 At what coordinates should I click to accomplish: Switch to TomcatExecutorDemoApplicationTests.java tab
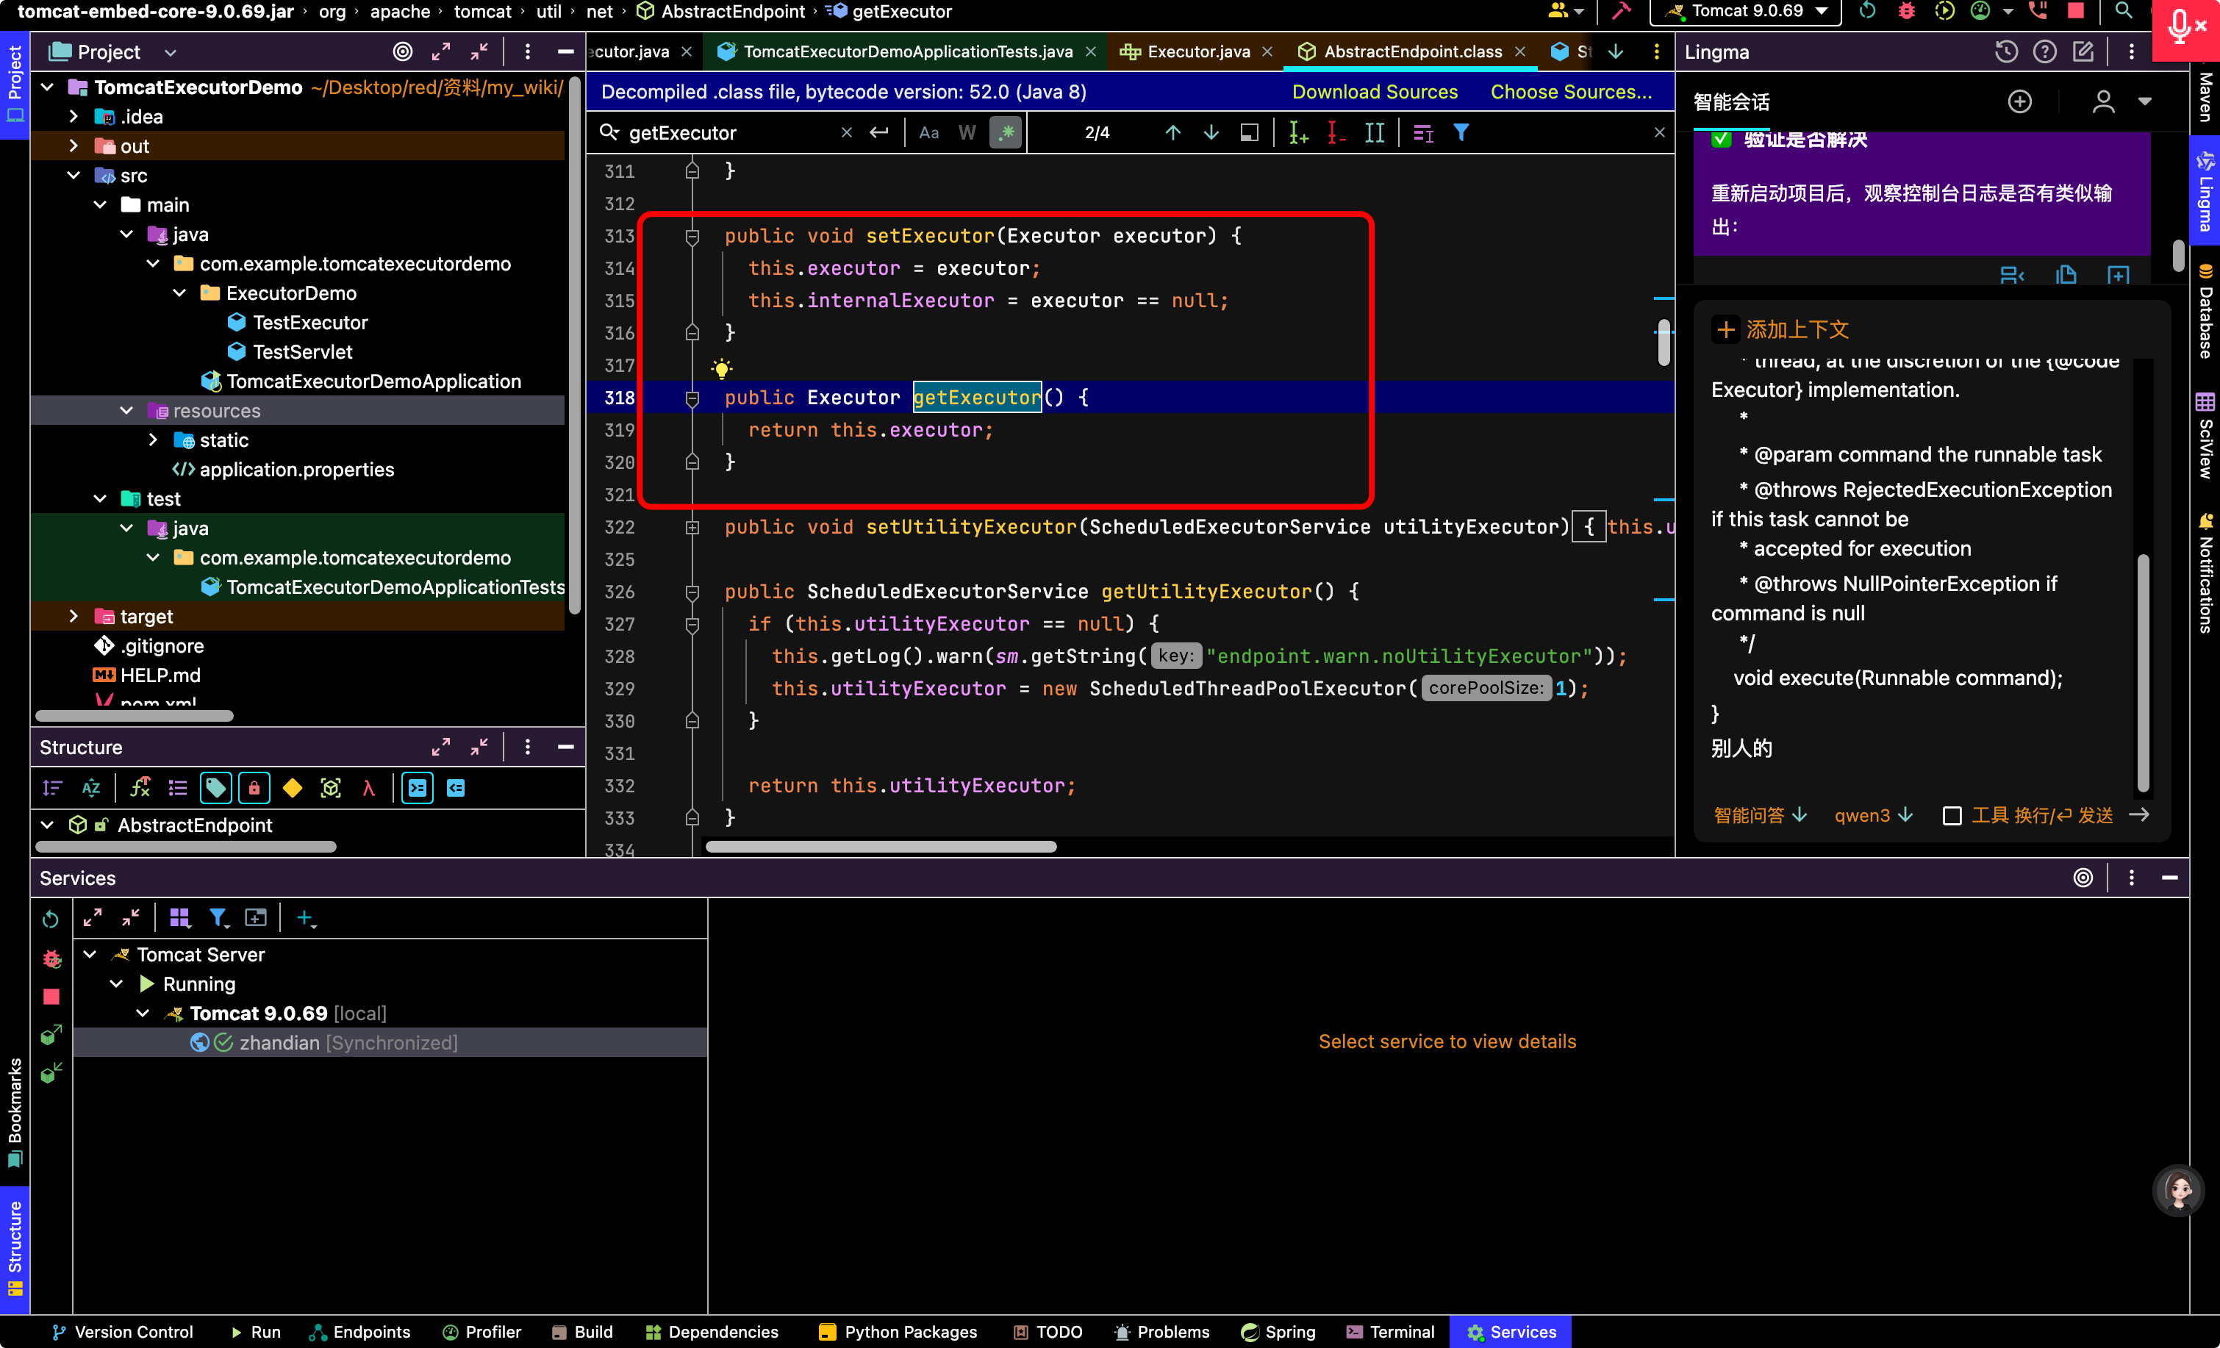[907, 52]
